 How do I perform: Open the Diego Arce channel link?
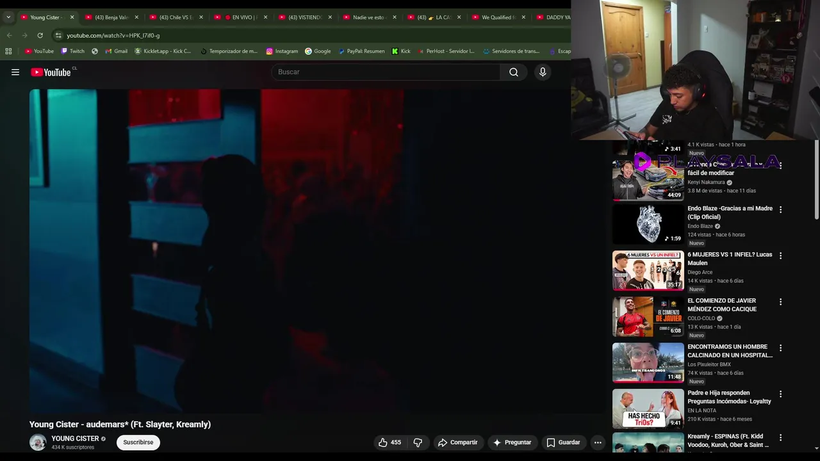click(700, 272)
